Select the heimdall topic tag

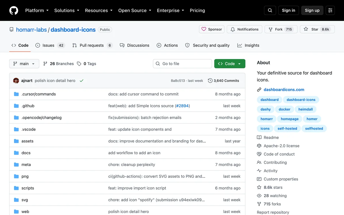(x=306, y=109)
